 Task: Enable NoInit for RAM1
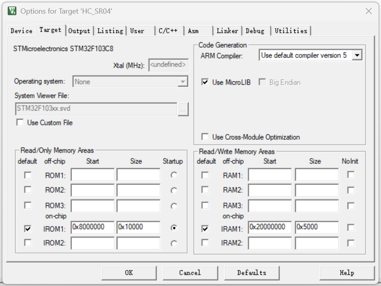[x=350, y=174]
